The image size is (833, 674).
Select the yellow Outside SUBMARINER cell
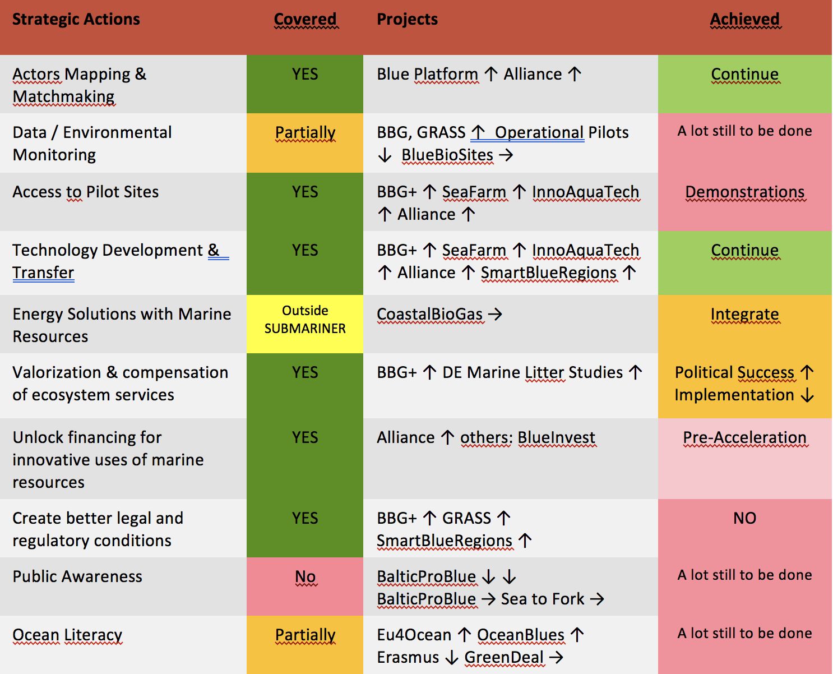click(305, 320)
